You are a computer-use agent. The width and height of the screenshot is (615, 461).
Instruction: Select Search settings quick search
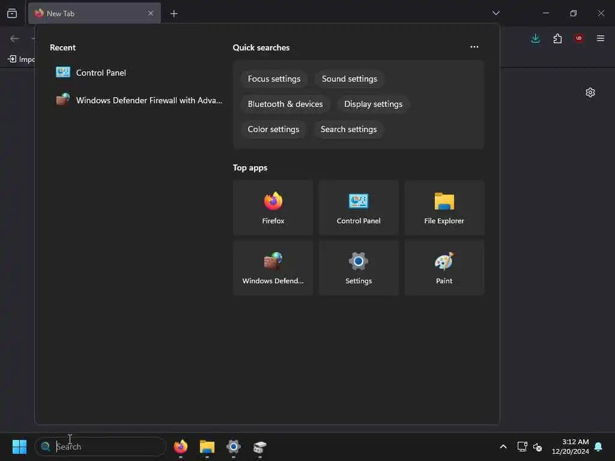click(348, 129)
